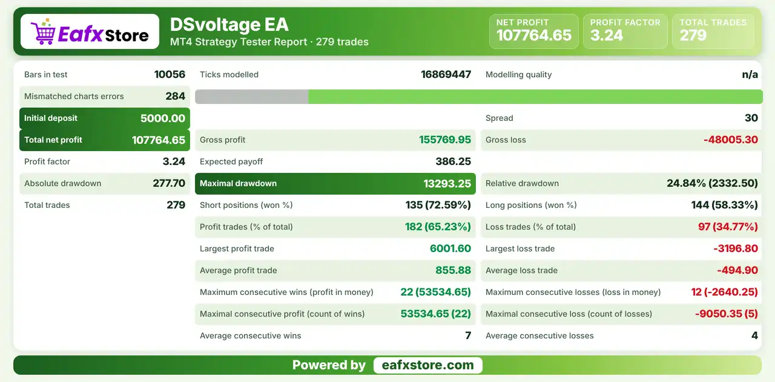This screenshot has width=775, height=382.
Task: Click the Ticks modelled label
Action: pos(229,75)
